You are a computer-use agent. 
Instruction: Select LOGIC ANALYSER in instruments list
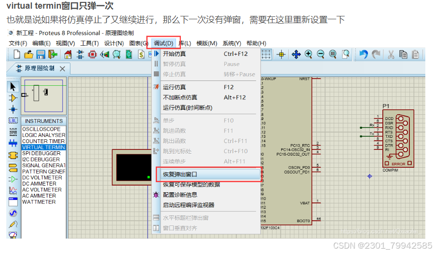[43, 135]
